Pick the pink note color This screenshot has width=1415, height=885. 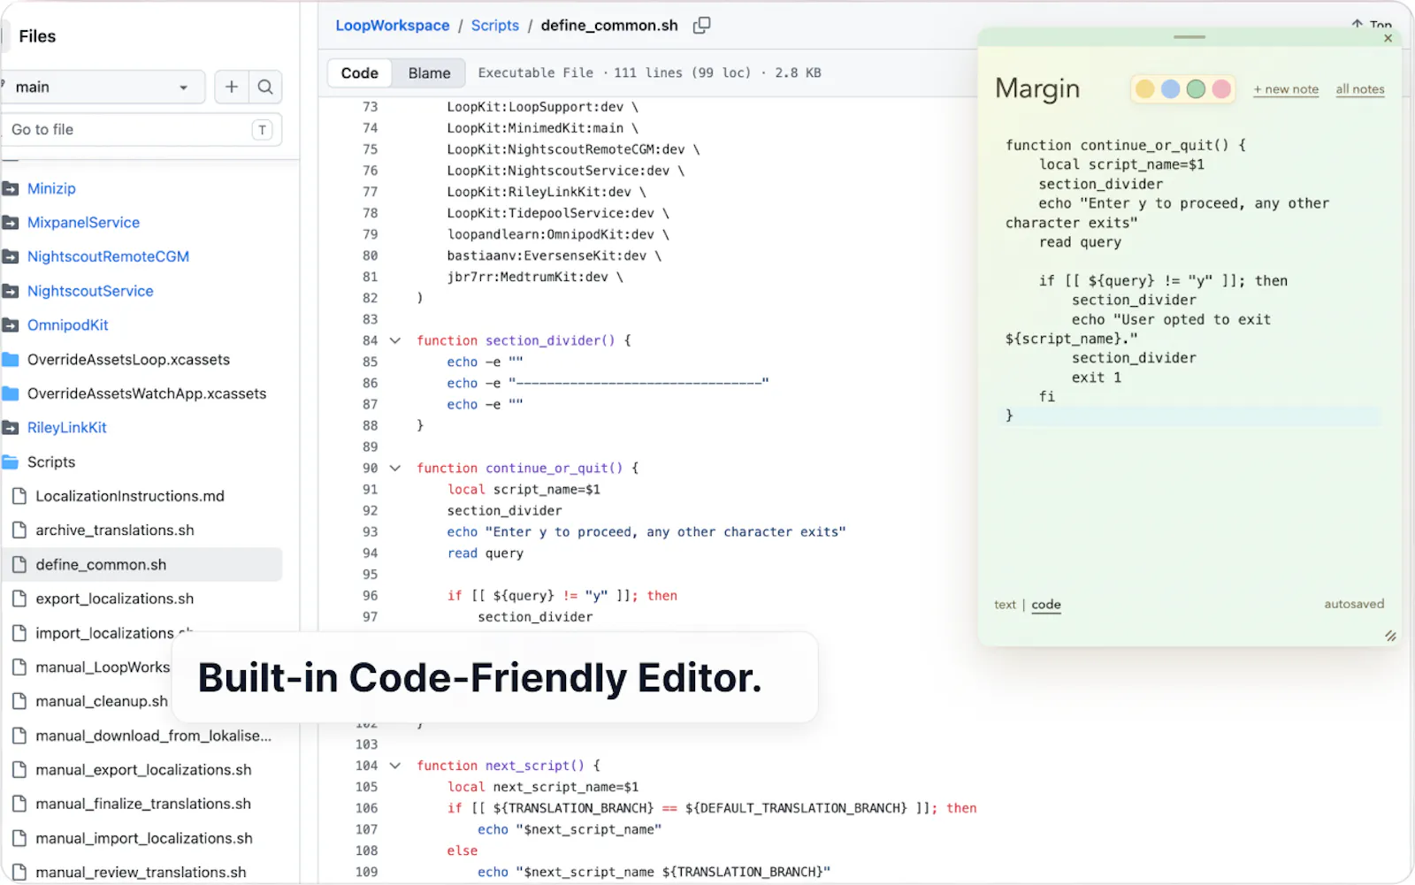(1221, 89)
